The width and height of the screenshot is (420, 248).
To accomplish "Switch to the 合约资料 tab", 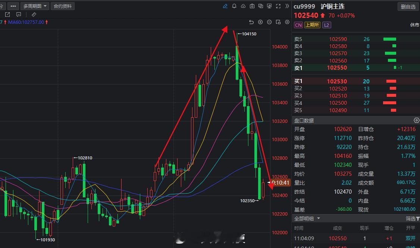I will pos(63,6).
